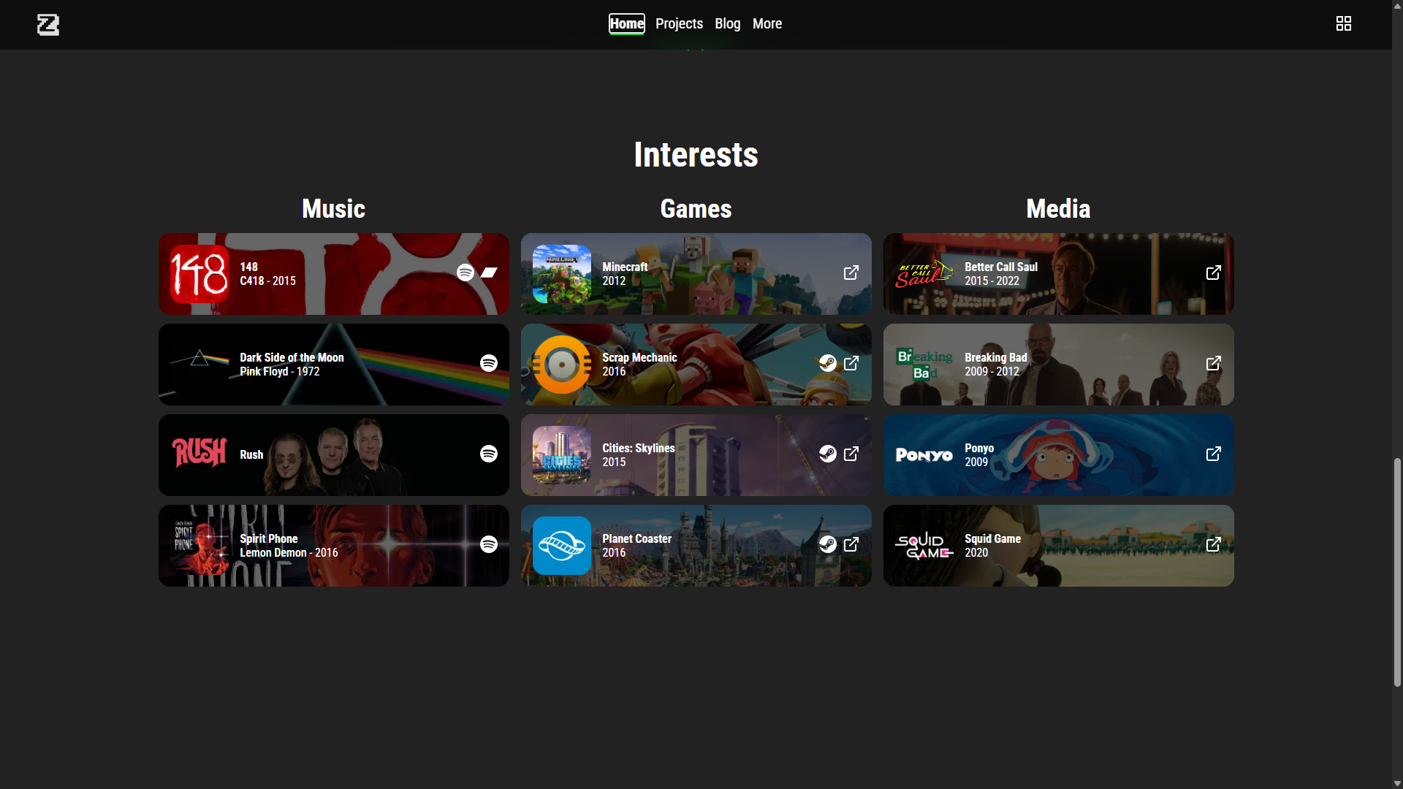Click the Breaking Bad logo thumbnail
Viewport: 1403px width, 789px height.
924,365
